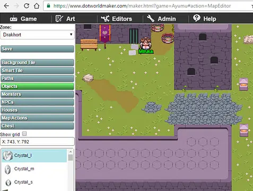Click the object list scroll up arrow
Image resolution: width=253 pixels, height=191 pixels.
pyautogui.click(x=71, y=152)
